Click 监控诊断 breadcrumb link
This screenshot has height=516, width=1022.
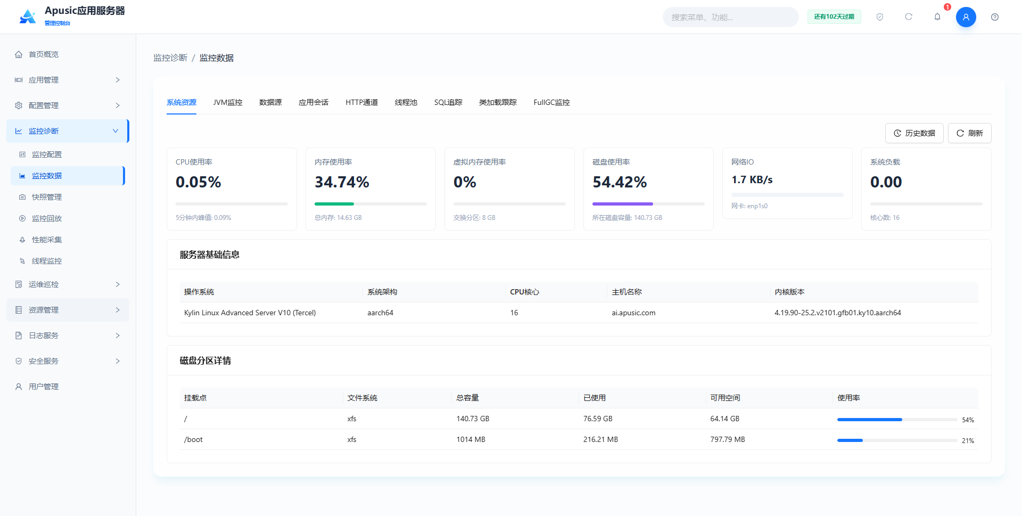170,58
